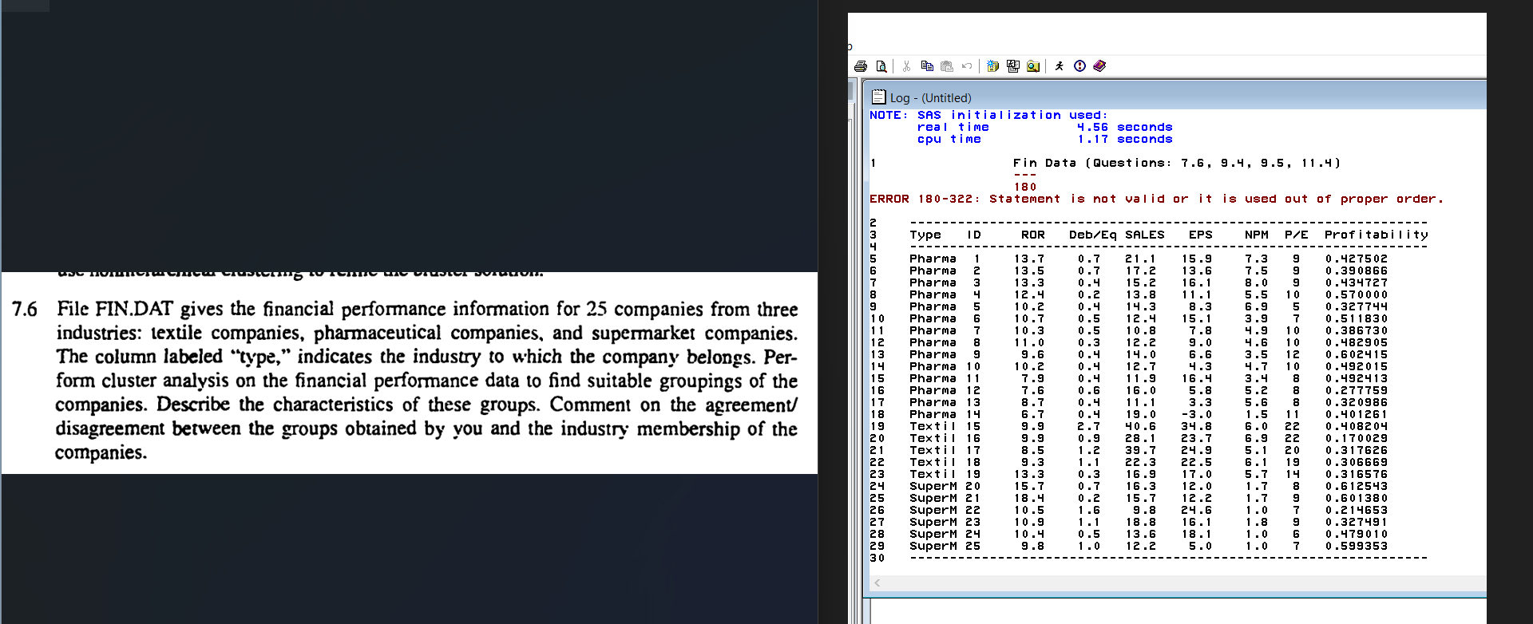1533x624 pixels.
Task: Click problem number 7.6 in the textbook
Action: (x=25, y=309)
